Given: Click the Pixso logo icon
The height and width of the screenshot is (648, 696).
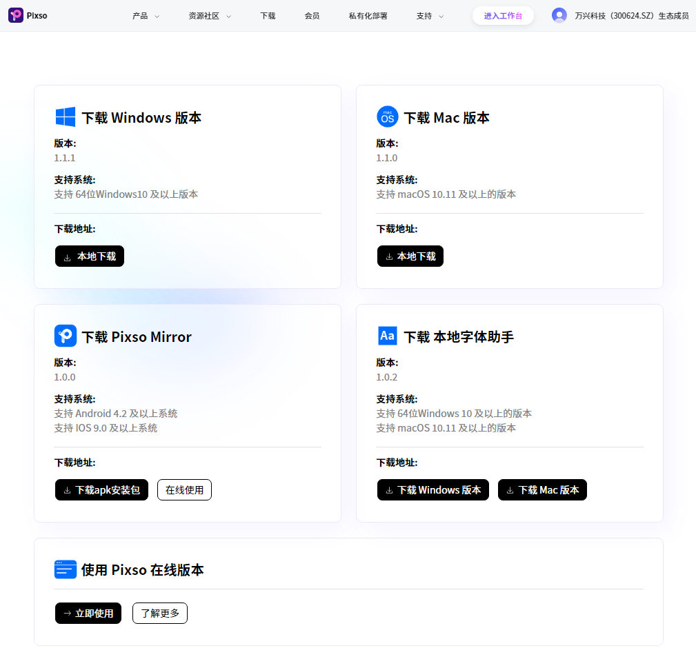Looking at the screenshot, I should tap(16, 16).
